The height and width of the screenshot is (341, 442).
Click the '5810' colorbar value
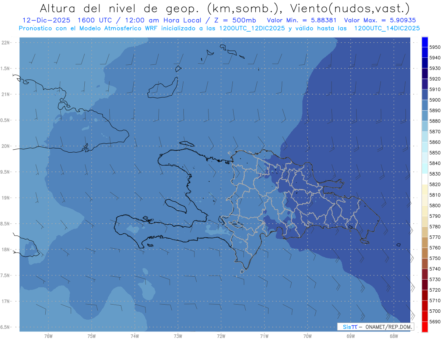pos(435,195)
